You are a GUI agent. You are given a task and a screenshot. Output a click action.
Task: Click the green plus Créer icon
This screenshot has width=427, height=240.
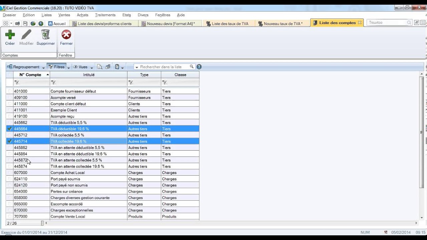tap(10, 34)
